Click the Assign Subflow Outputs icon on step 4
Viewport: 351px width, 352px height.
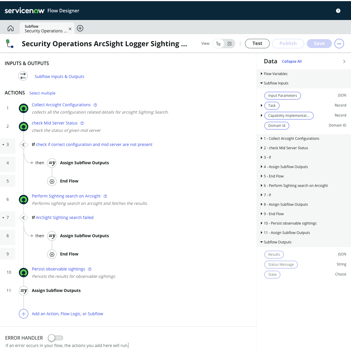click(52, 163)
